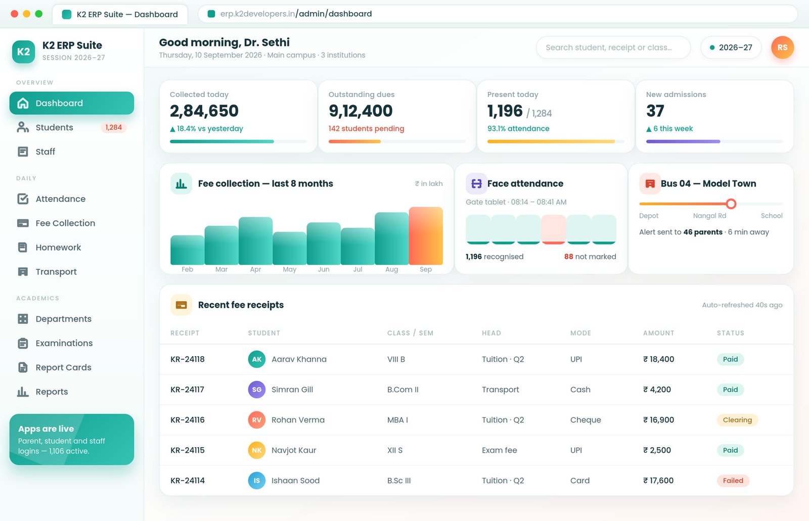Select the K2 ERP Suite browser tab

pos(120,14)
